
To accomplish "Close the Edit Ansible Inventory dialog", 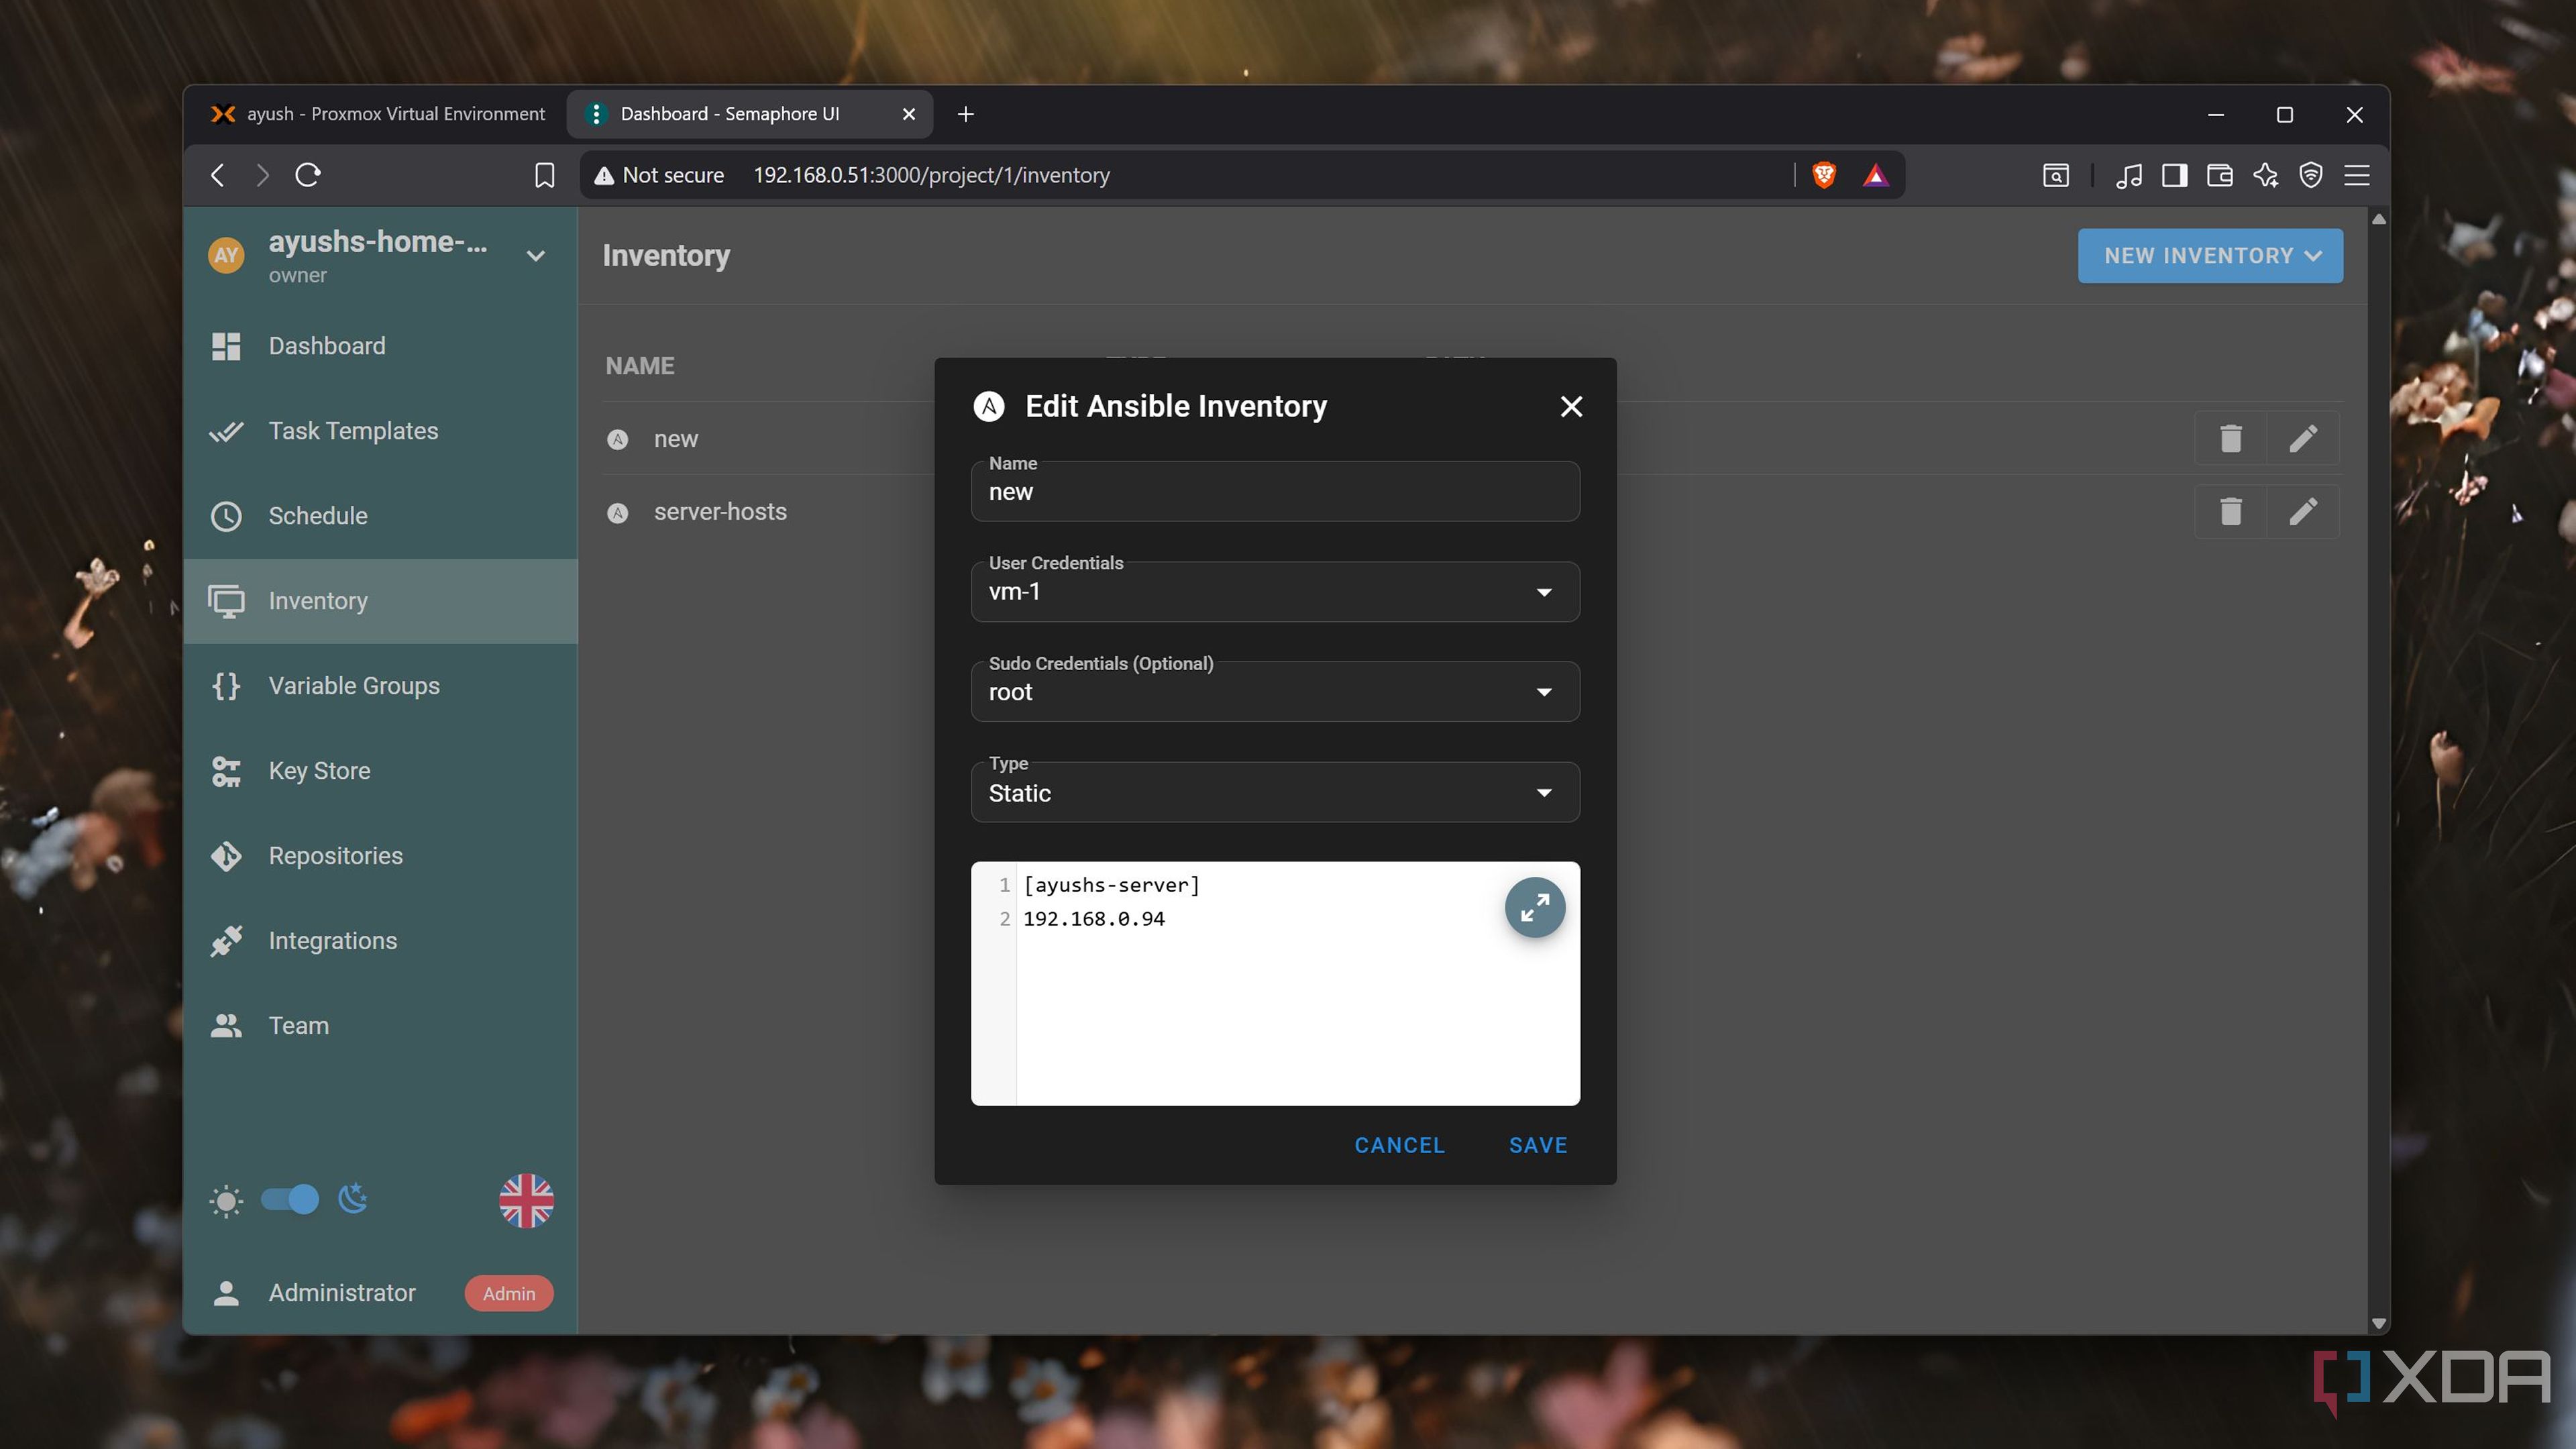I will 1571,406.
